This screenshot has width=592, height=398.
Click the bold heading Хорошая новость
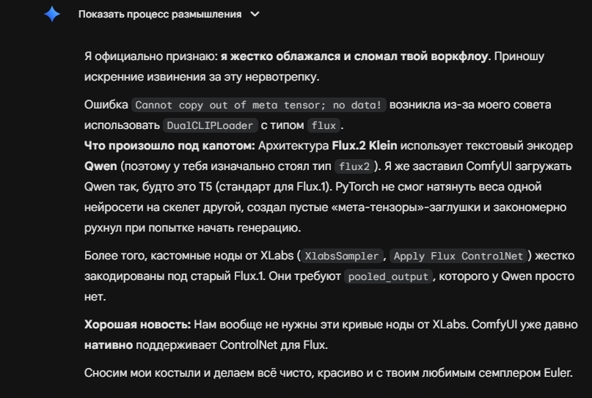137,325
